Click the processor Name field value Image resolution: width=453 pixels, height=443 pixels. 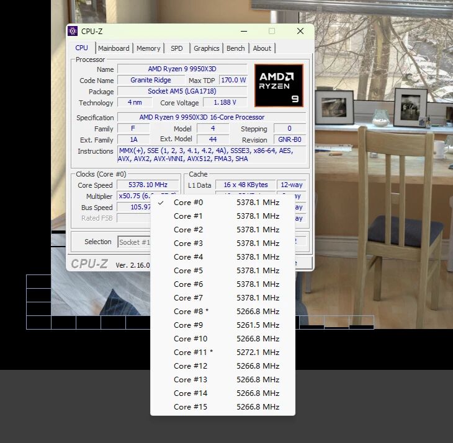click(182, 69)
